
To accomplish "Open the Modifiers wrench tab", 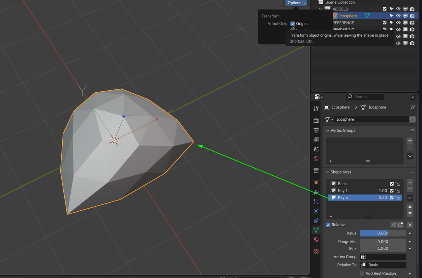I will [x=316, y=192].
